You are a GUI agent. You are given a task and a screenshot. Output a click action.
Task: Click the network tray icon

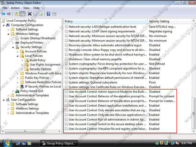coord(173,143)
